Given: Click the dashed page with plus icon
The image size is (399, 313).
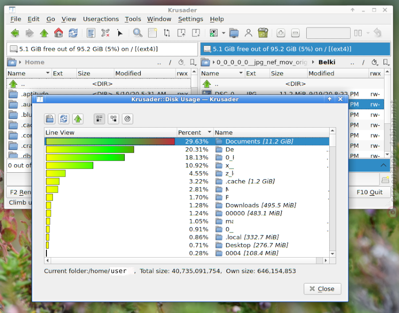Looking at the screenshot, I should (x=196, y=33).
